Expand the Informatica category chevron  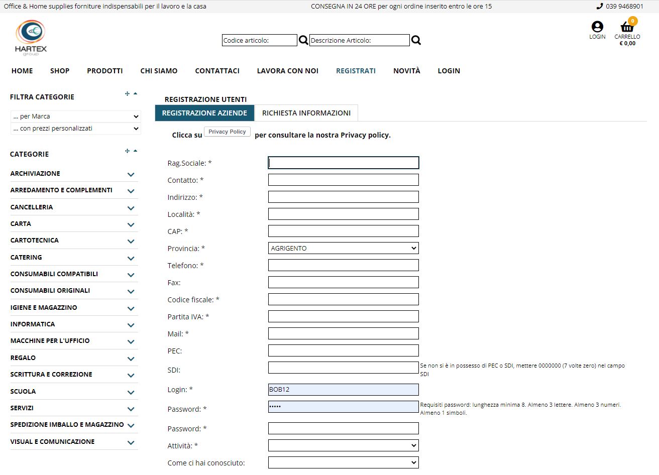tap(131, 325)
